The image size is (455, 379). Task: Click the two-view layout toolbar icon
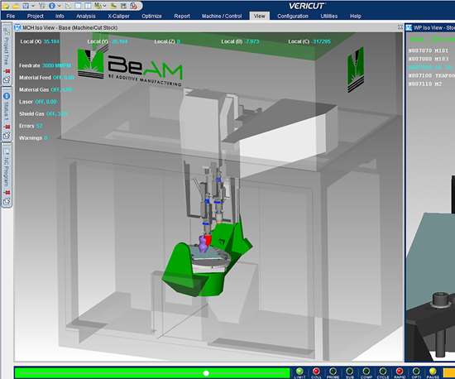88,6
